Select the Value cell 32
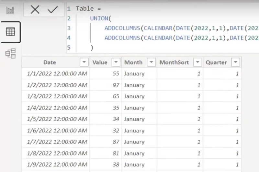The image size is (259, 172). pos(106,130)
